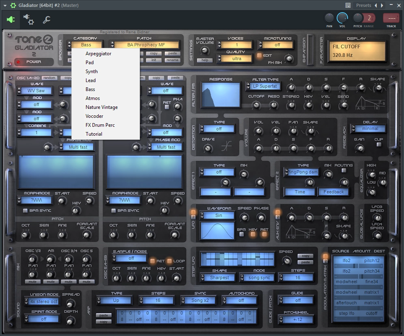Click the step LFO sequence grid
This screenshot has width=404, height=336.
coord(237,259)
